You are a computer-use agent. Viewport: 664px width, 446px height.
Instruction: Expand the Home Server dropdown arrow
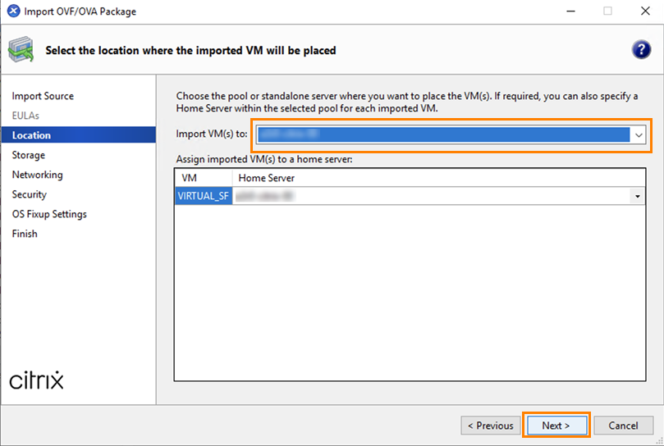pos(637,197)
